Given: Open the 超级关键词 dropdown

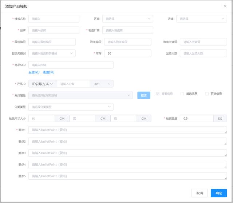Looking at the screenshot, I should point(52,53).
